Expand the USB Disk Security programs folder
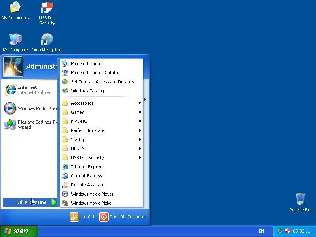Viewport: 316px width, 237px height. [x=101, y=157]
